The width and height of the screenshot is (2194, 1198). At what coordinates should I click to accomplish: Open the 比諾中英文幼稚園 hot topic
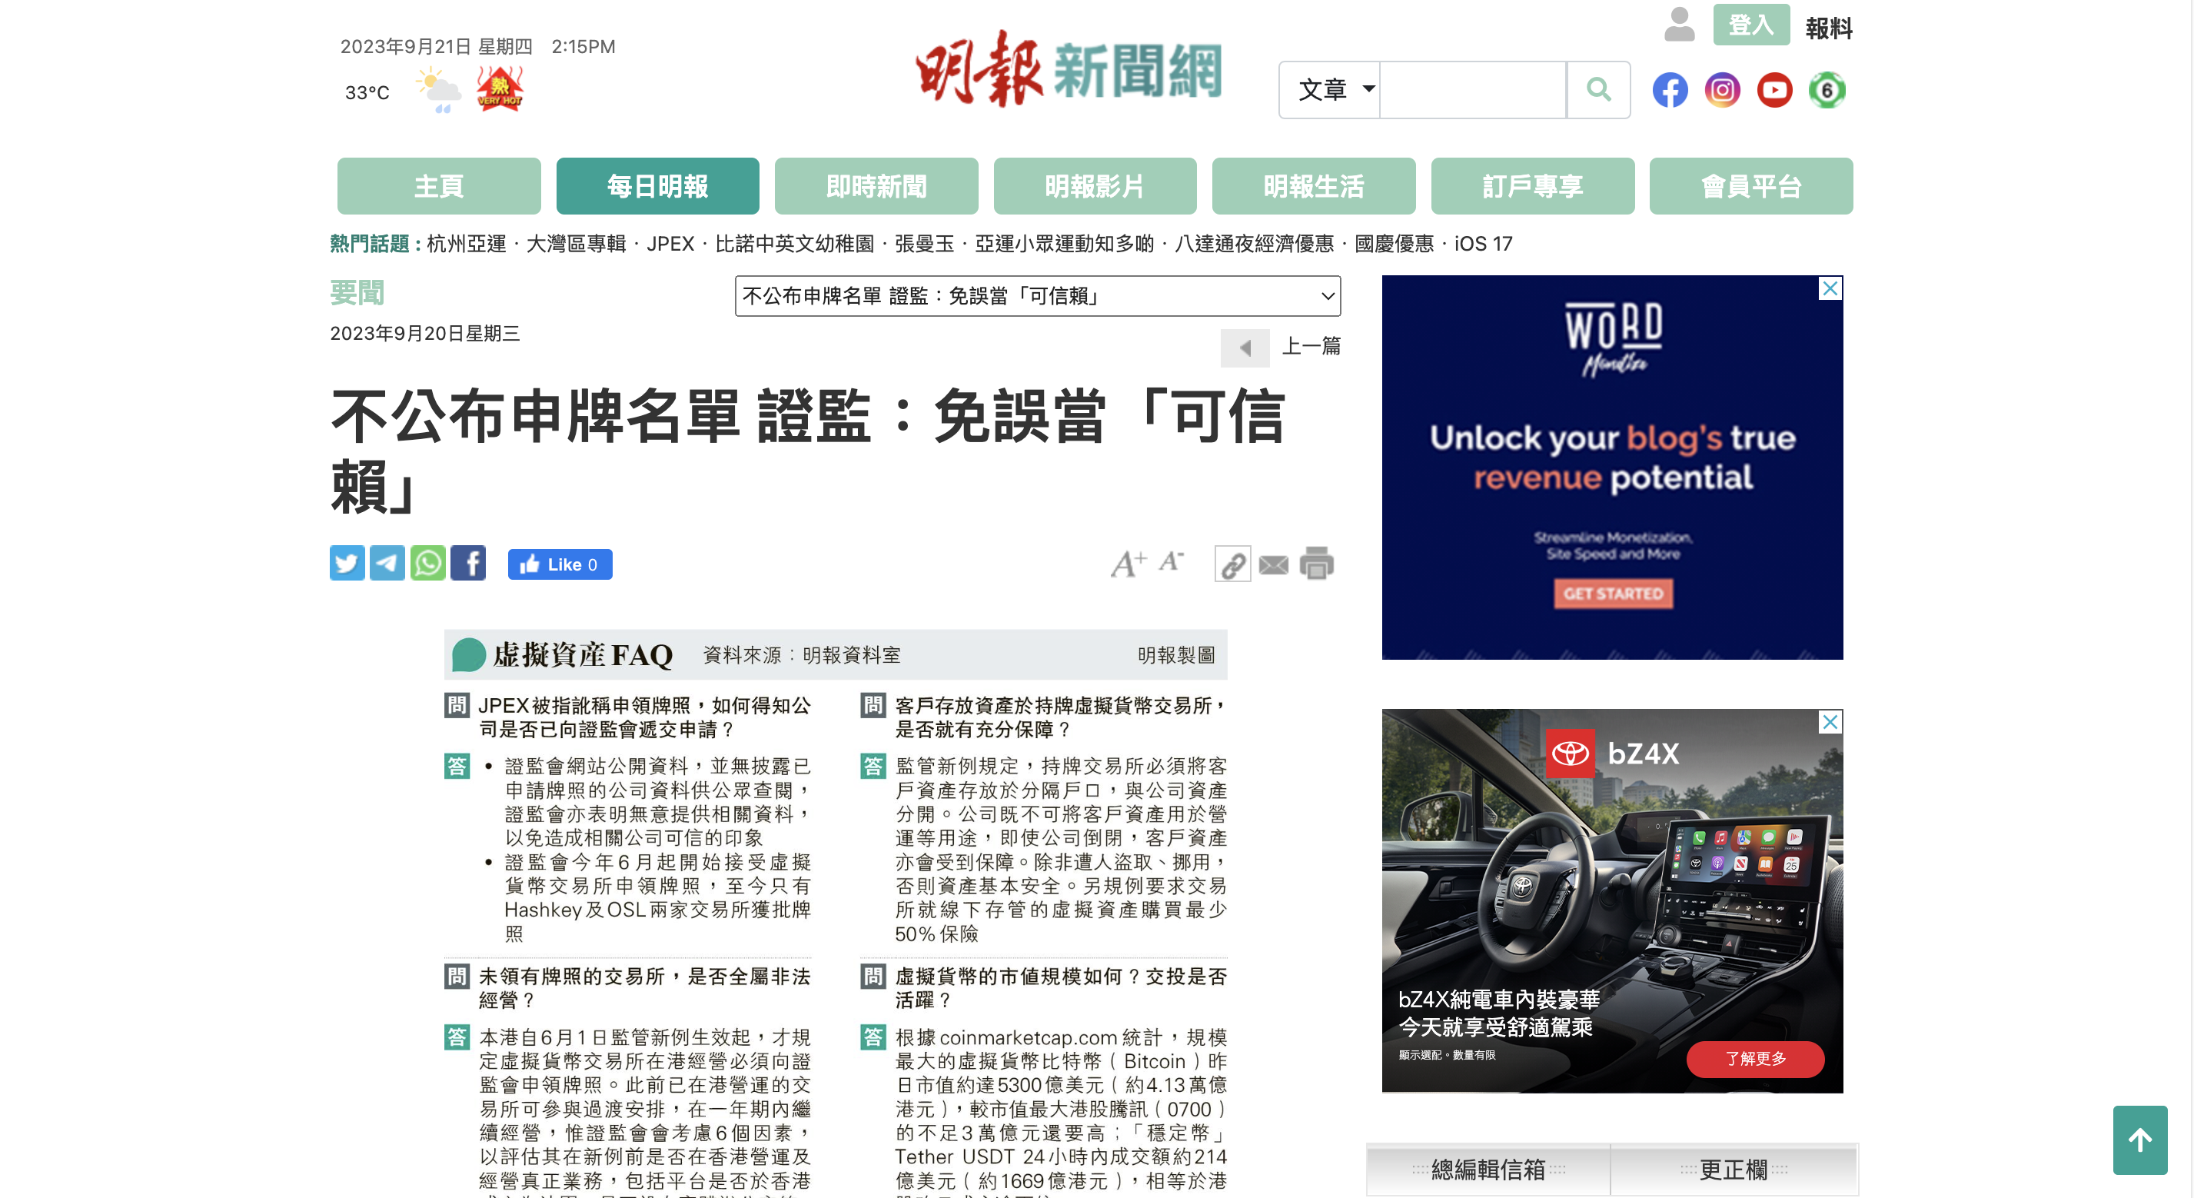795,244
